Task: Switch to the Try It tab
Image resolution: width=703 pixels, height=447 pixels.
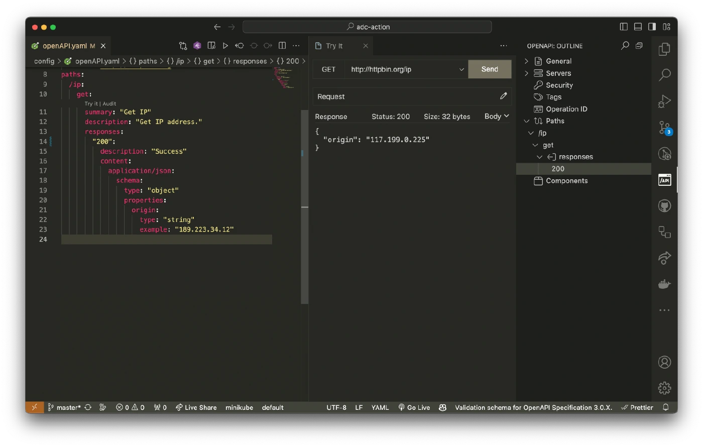Action: point(334,46)
